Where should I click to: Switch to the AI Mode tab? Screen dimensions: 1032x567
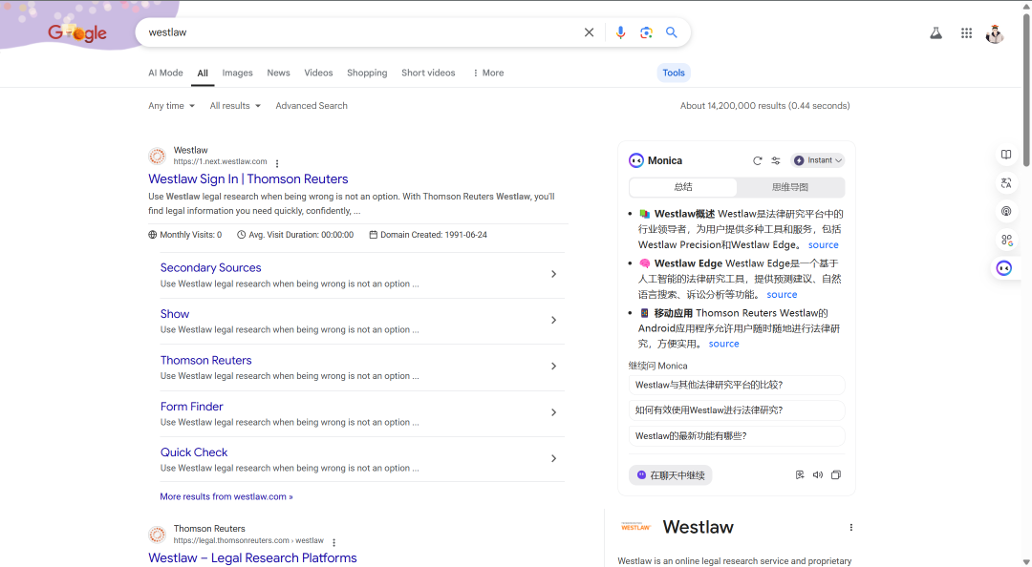pos(166,73)
